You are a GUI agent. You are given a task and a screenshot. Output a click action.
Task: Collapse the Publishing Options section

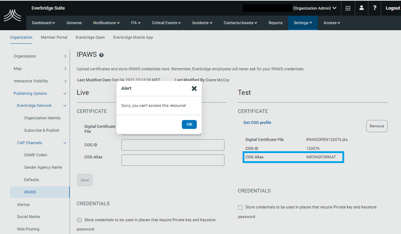tap(65, 93)
